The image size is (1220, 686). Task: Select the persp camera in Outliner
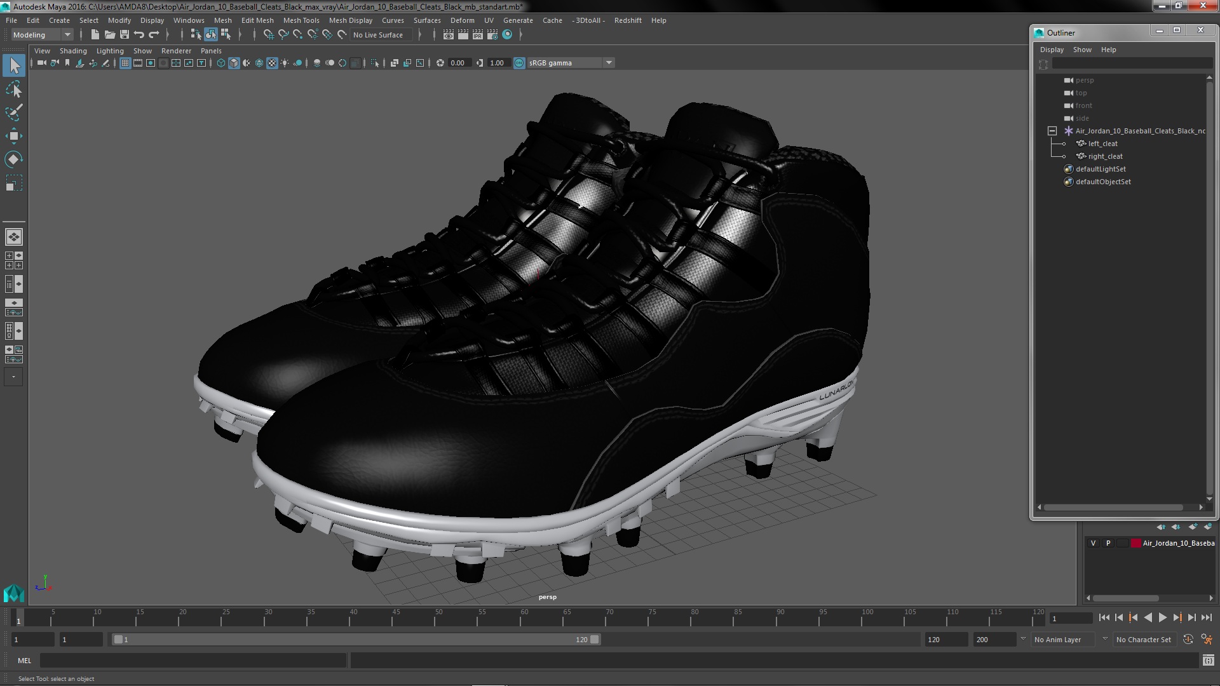pyautogui.click(x=1085, y=80)
